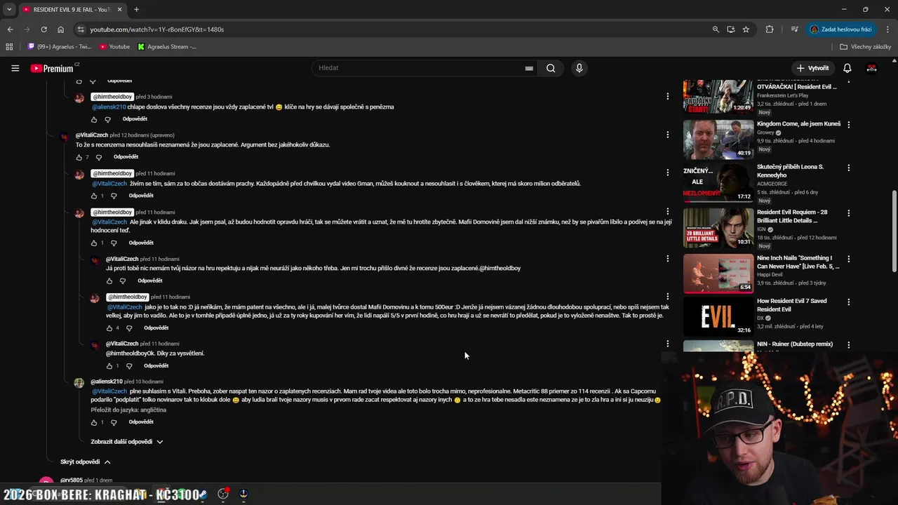Open the options menu for the Kingdom Come video
Screen dimensions: 898x505
tap(848, 124)
